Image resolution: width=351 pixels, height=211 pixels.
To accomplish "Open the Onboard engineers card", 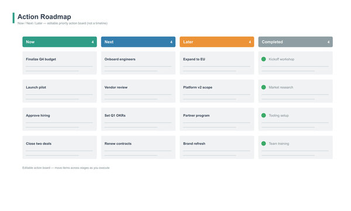I will pos(138,63).
